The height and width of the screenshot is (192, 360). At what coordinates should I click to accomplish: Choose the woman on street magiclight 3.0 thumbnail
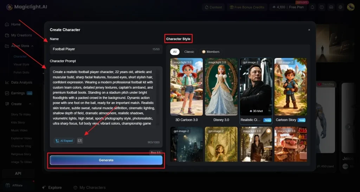(x=256, y=144)
